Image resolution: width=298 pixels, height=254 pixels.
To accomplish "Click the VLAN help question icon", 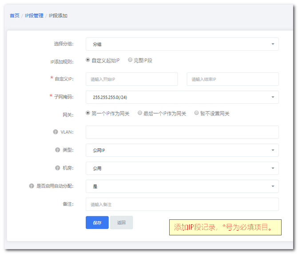I will (56, 132).
